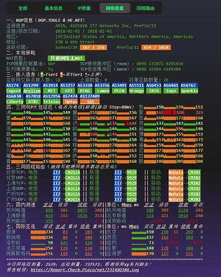Click the 杭州电信 speed test row label
The height and width of the screenshot is (277, 221).
(x=117, y=210)
